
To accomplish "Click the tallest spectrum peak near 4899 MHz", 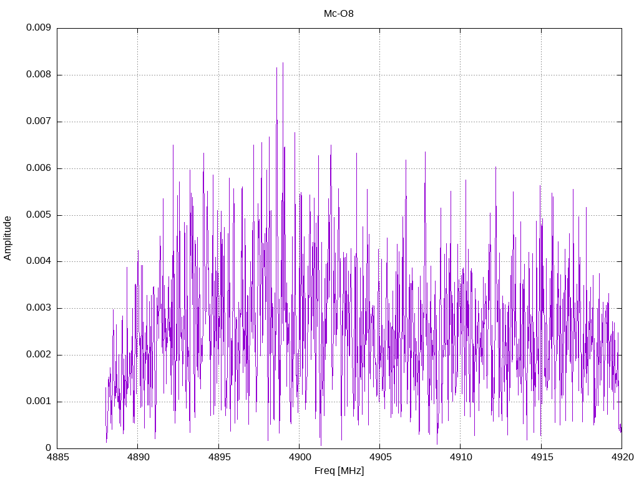I will [283, 64].
